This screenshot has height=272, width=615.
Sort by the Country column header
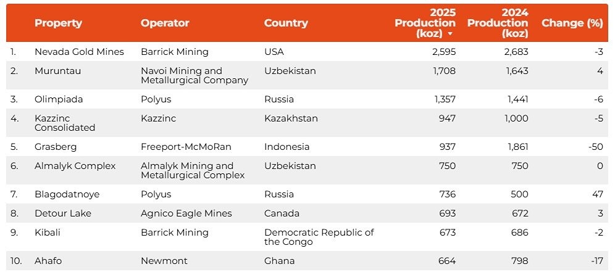pos(286,23)
